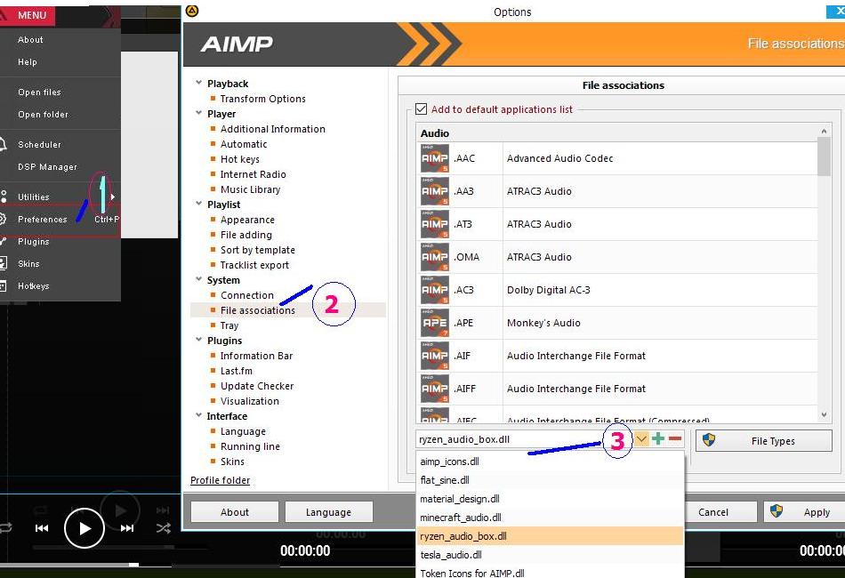Click the .AC3 AIMP file icon
845x578 pixels.
pos(434,290)
